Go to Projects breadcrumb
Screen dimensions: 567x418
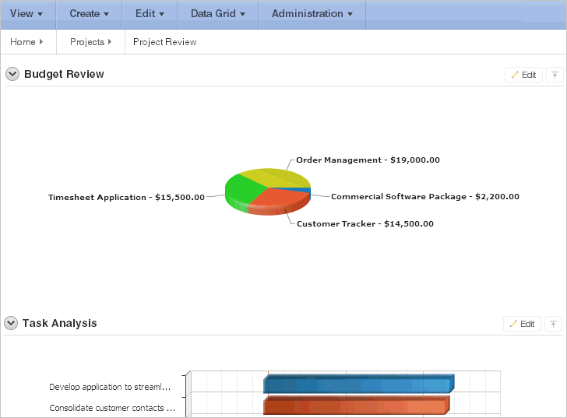coord(90,42)
